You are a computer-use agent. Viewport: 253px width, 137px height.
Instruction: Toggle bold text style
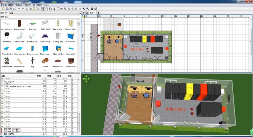click(x=76, y=9)
